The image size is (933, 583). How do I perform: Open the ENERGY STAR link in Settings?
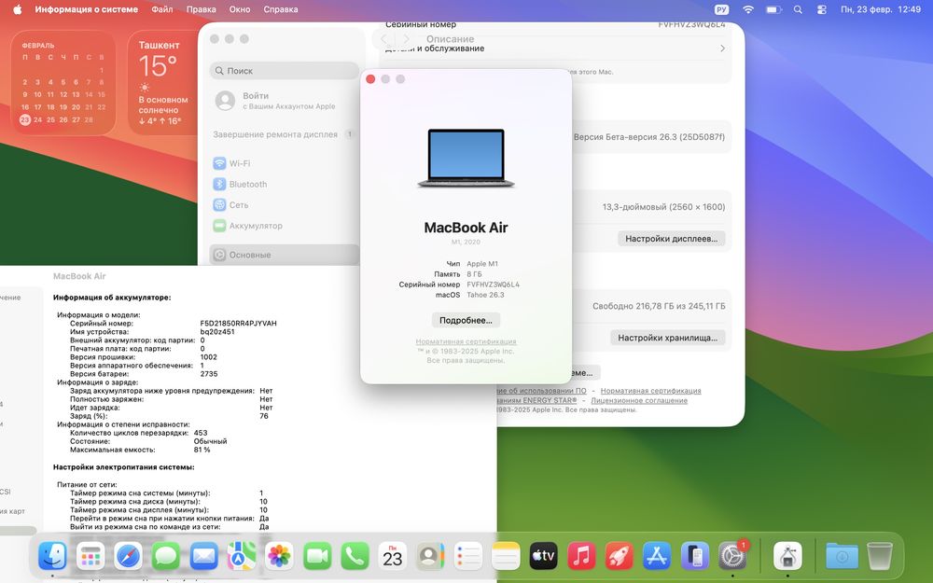(536, 400)
